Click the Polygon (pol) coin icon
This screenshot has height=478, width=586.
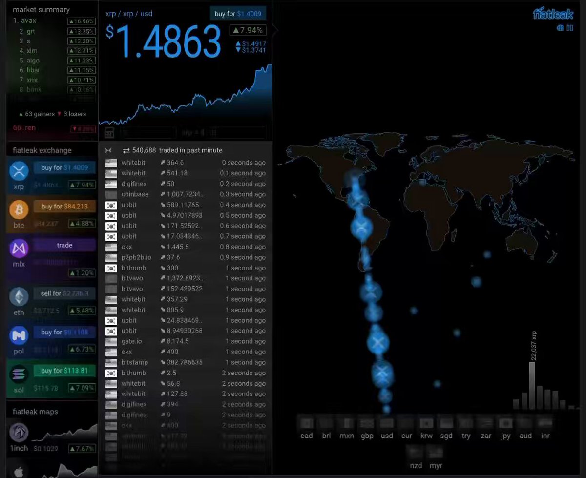(x=19, y=336)
